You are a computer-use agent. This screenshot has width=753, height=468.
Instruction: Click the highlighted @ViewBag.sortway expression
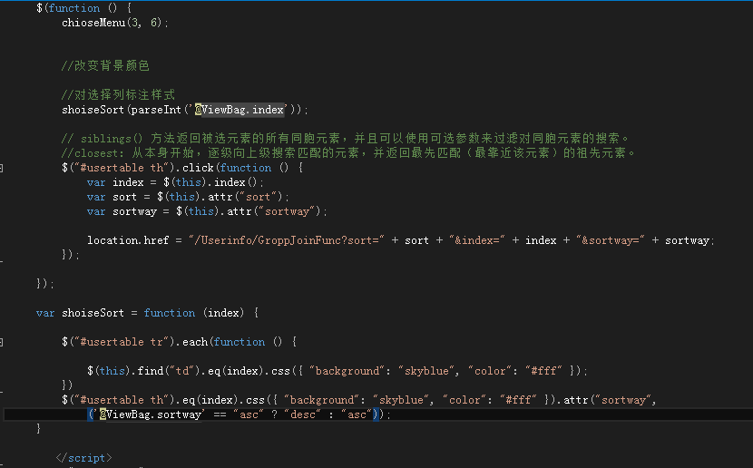click(150, 414)
